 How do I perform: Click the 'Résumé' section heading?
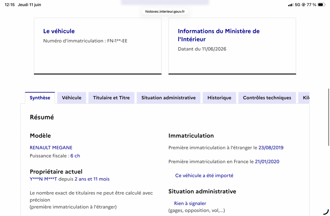(x=42, y=117)
